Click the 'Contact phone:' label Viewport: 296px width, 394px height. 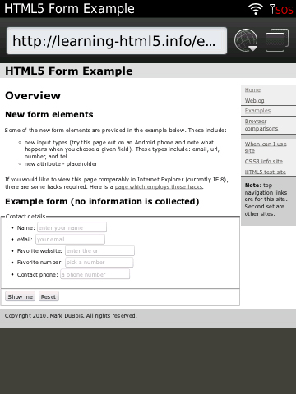point(37,274)
